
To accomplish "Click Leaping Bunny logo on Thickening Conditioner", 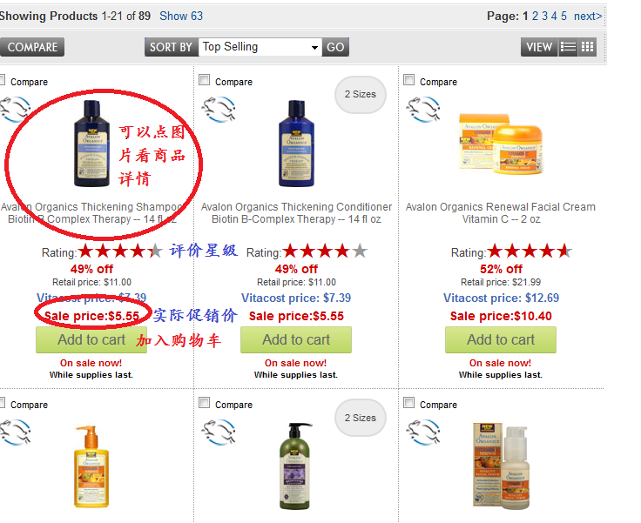I will [219, 110].
